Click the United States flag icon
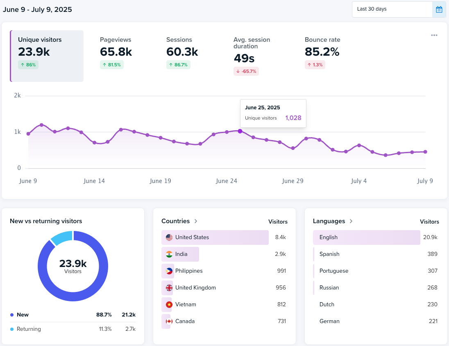The image size is (449, 346). (x=168, y=237)
